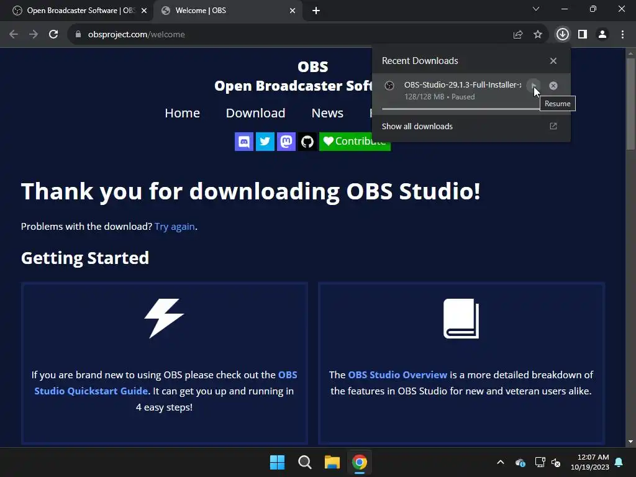Go to Home in site navigation

click(182, 113)
